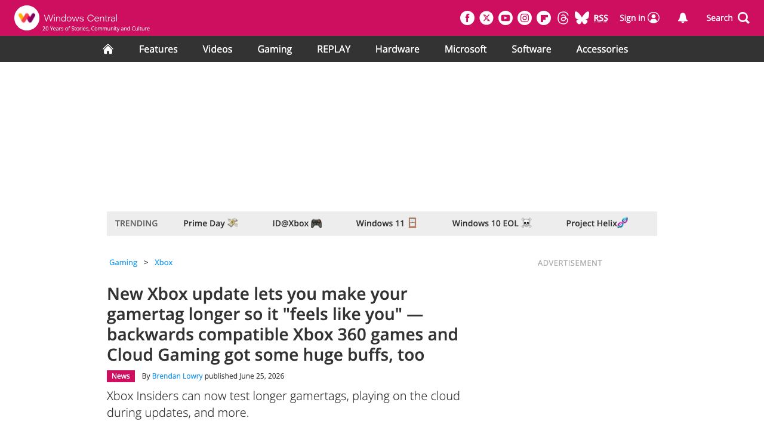764x430 pixels.
Task: Click the article headline about Xbox gamertags
Action: click(x=282, y=324)
